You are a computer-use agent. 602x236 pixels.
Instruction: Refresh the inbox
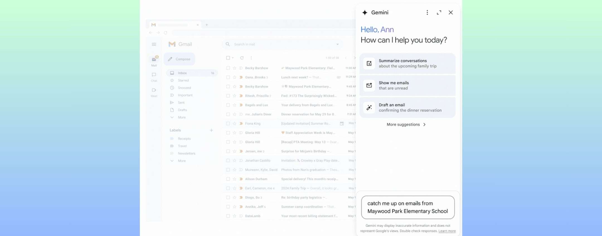coord(242,58)
